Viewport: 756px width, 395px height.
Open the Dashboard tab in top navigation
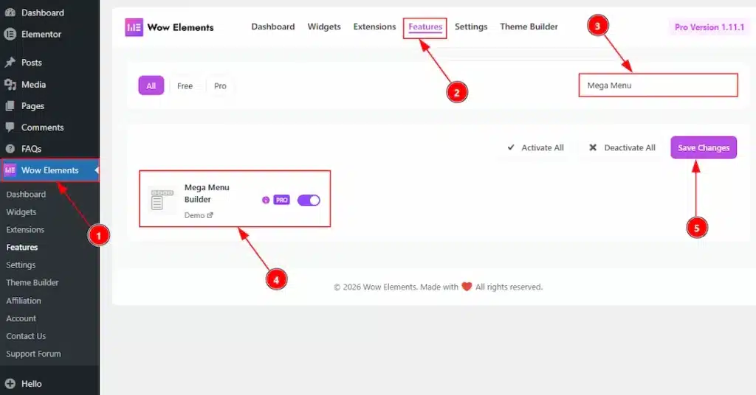(x=273, y=27)
